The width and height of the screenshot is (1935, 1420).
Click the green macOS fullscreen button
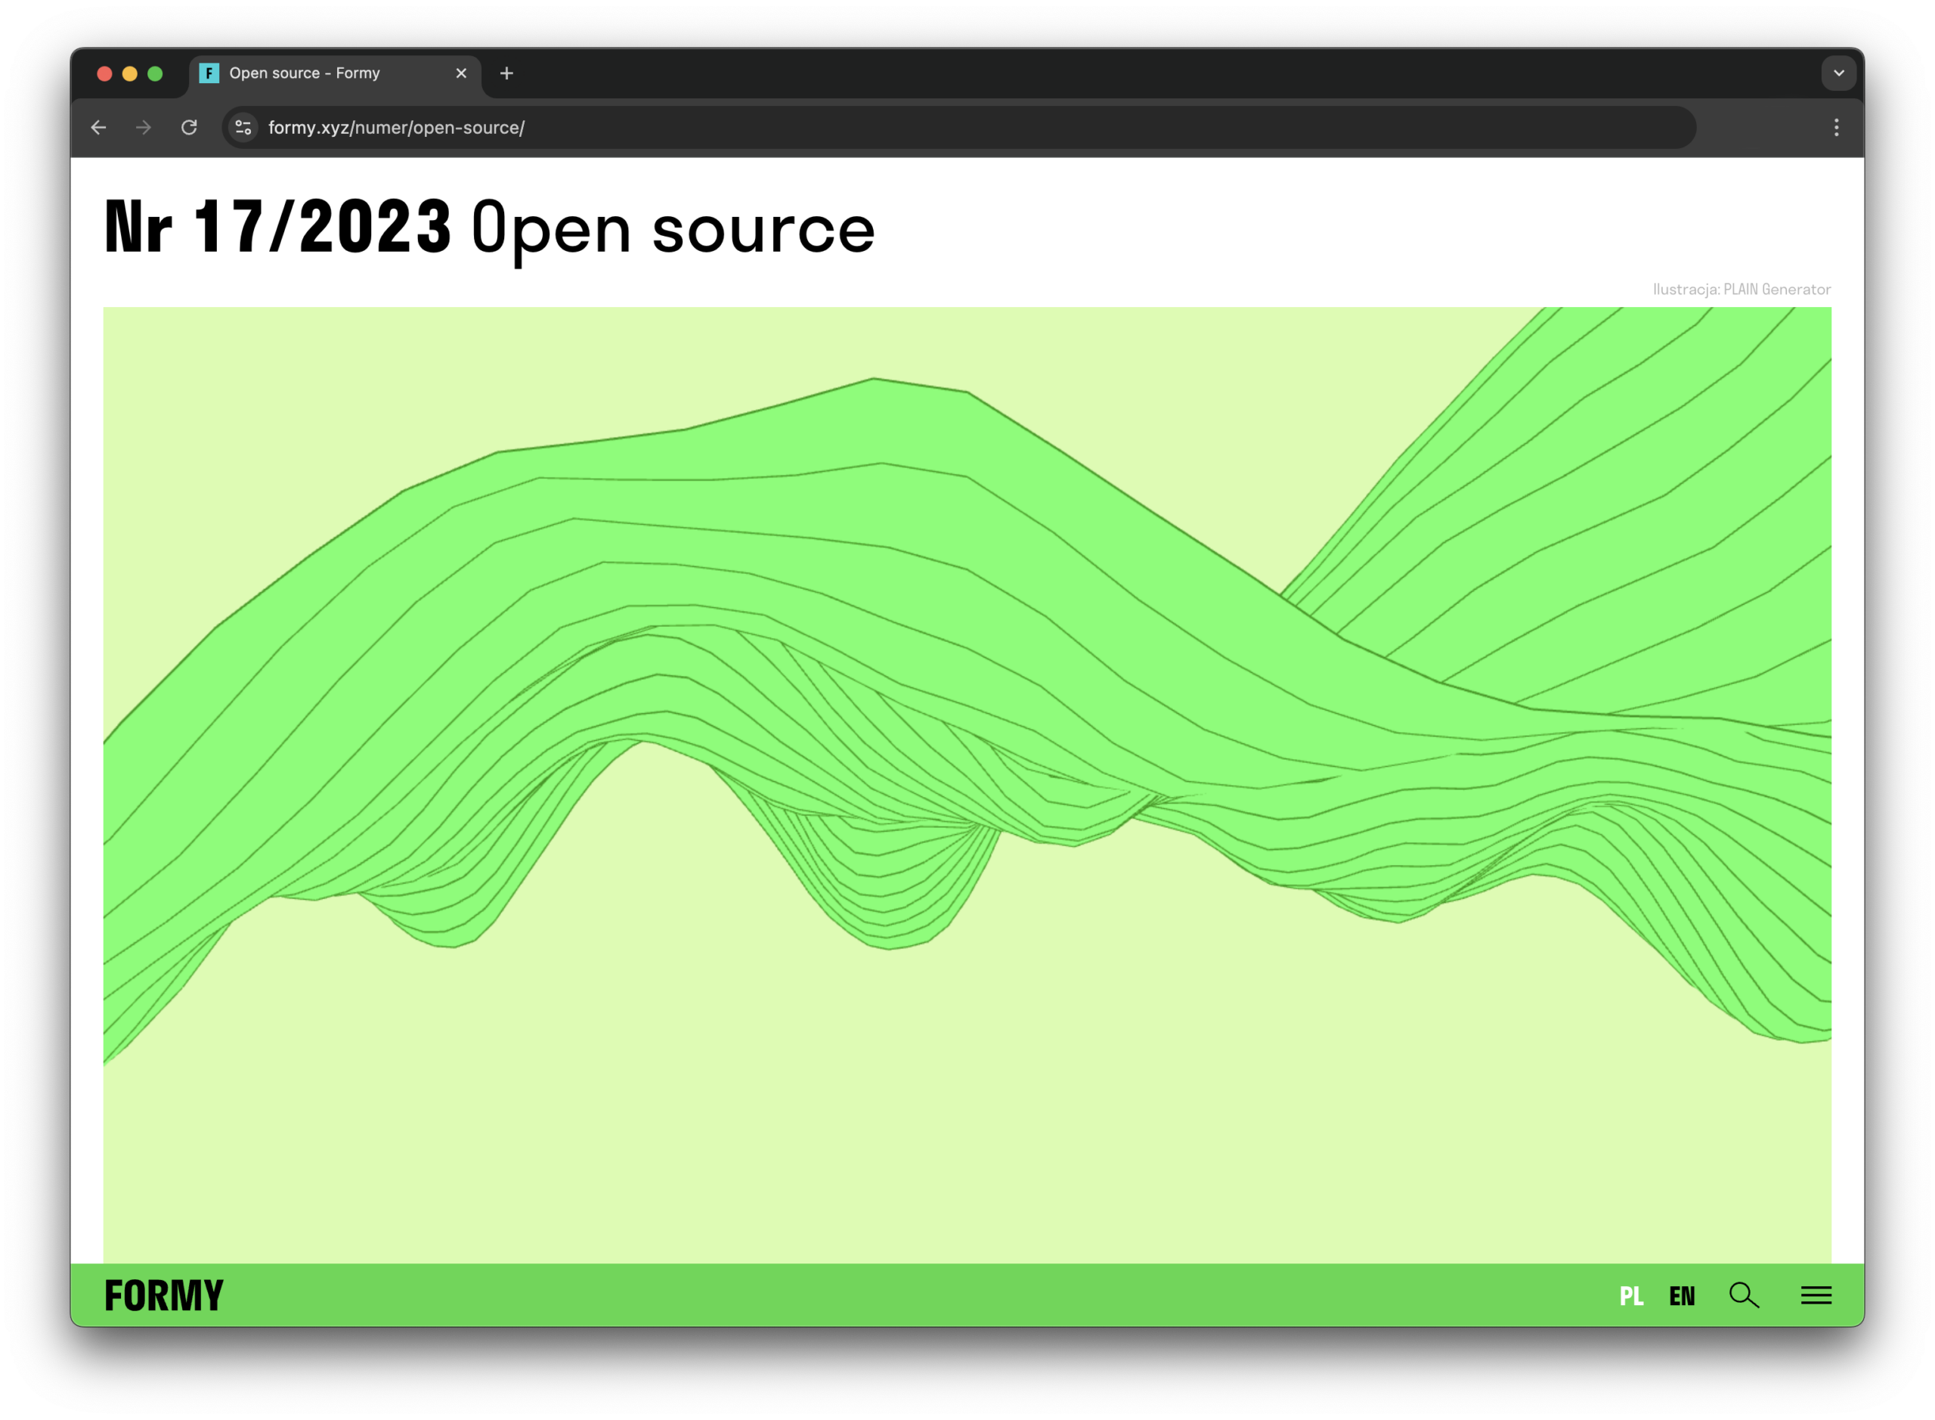pyautogui.click(x=155, y=73)
